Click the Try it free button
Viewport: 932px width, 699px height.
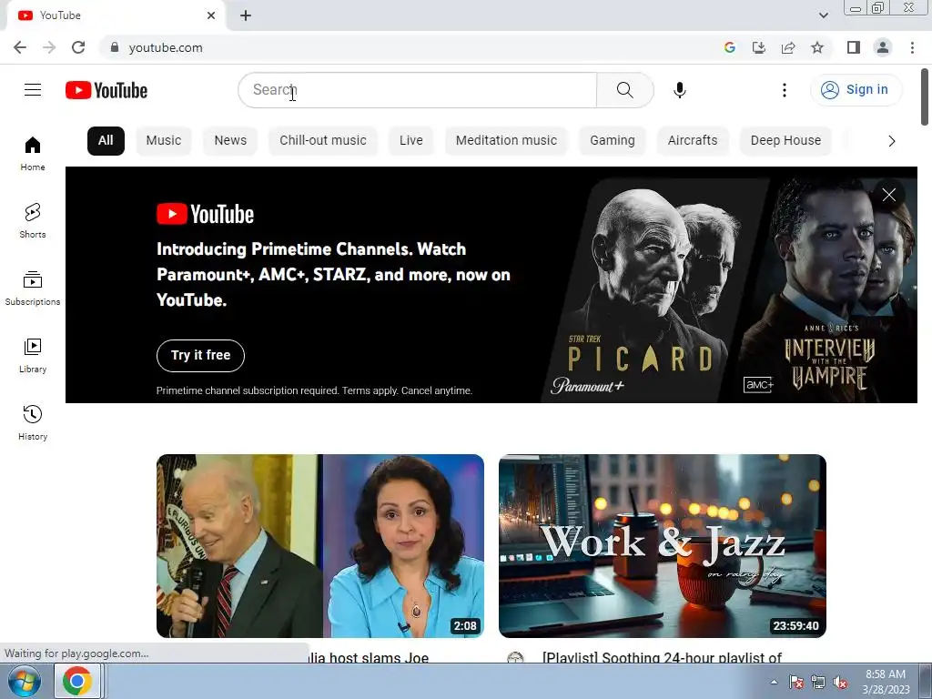click(x=200, y=356)
